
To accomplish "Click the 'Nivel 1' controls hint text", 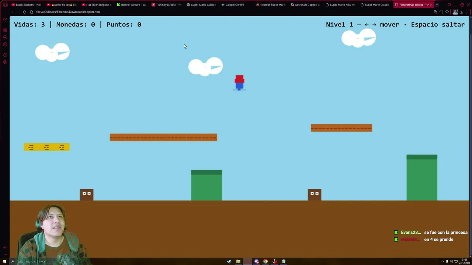I will (395, 25).
